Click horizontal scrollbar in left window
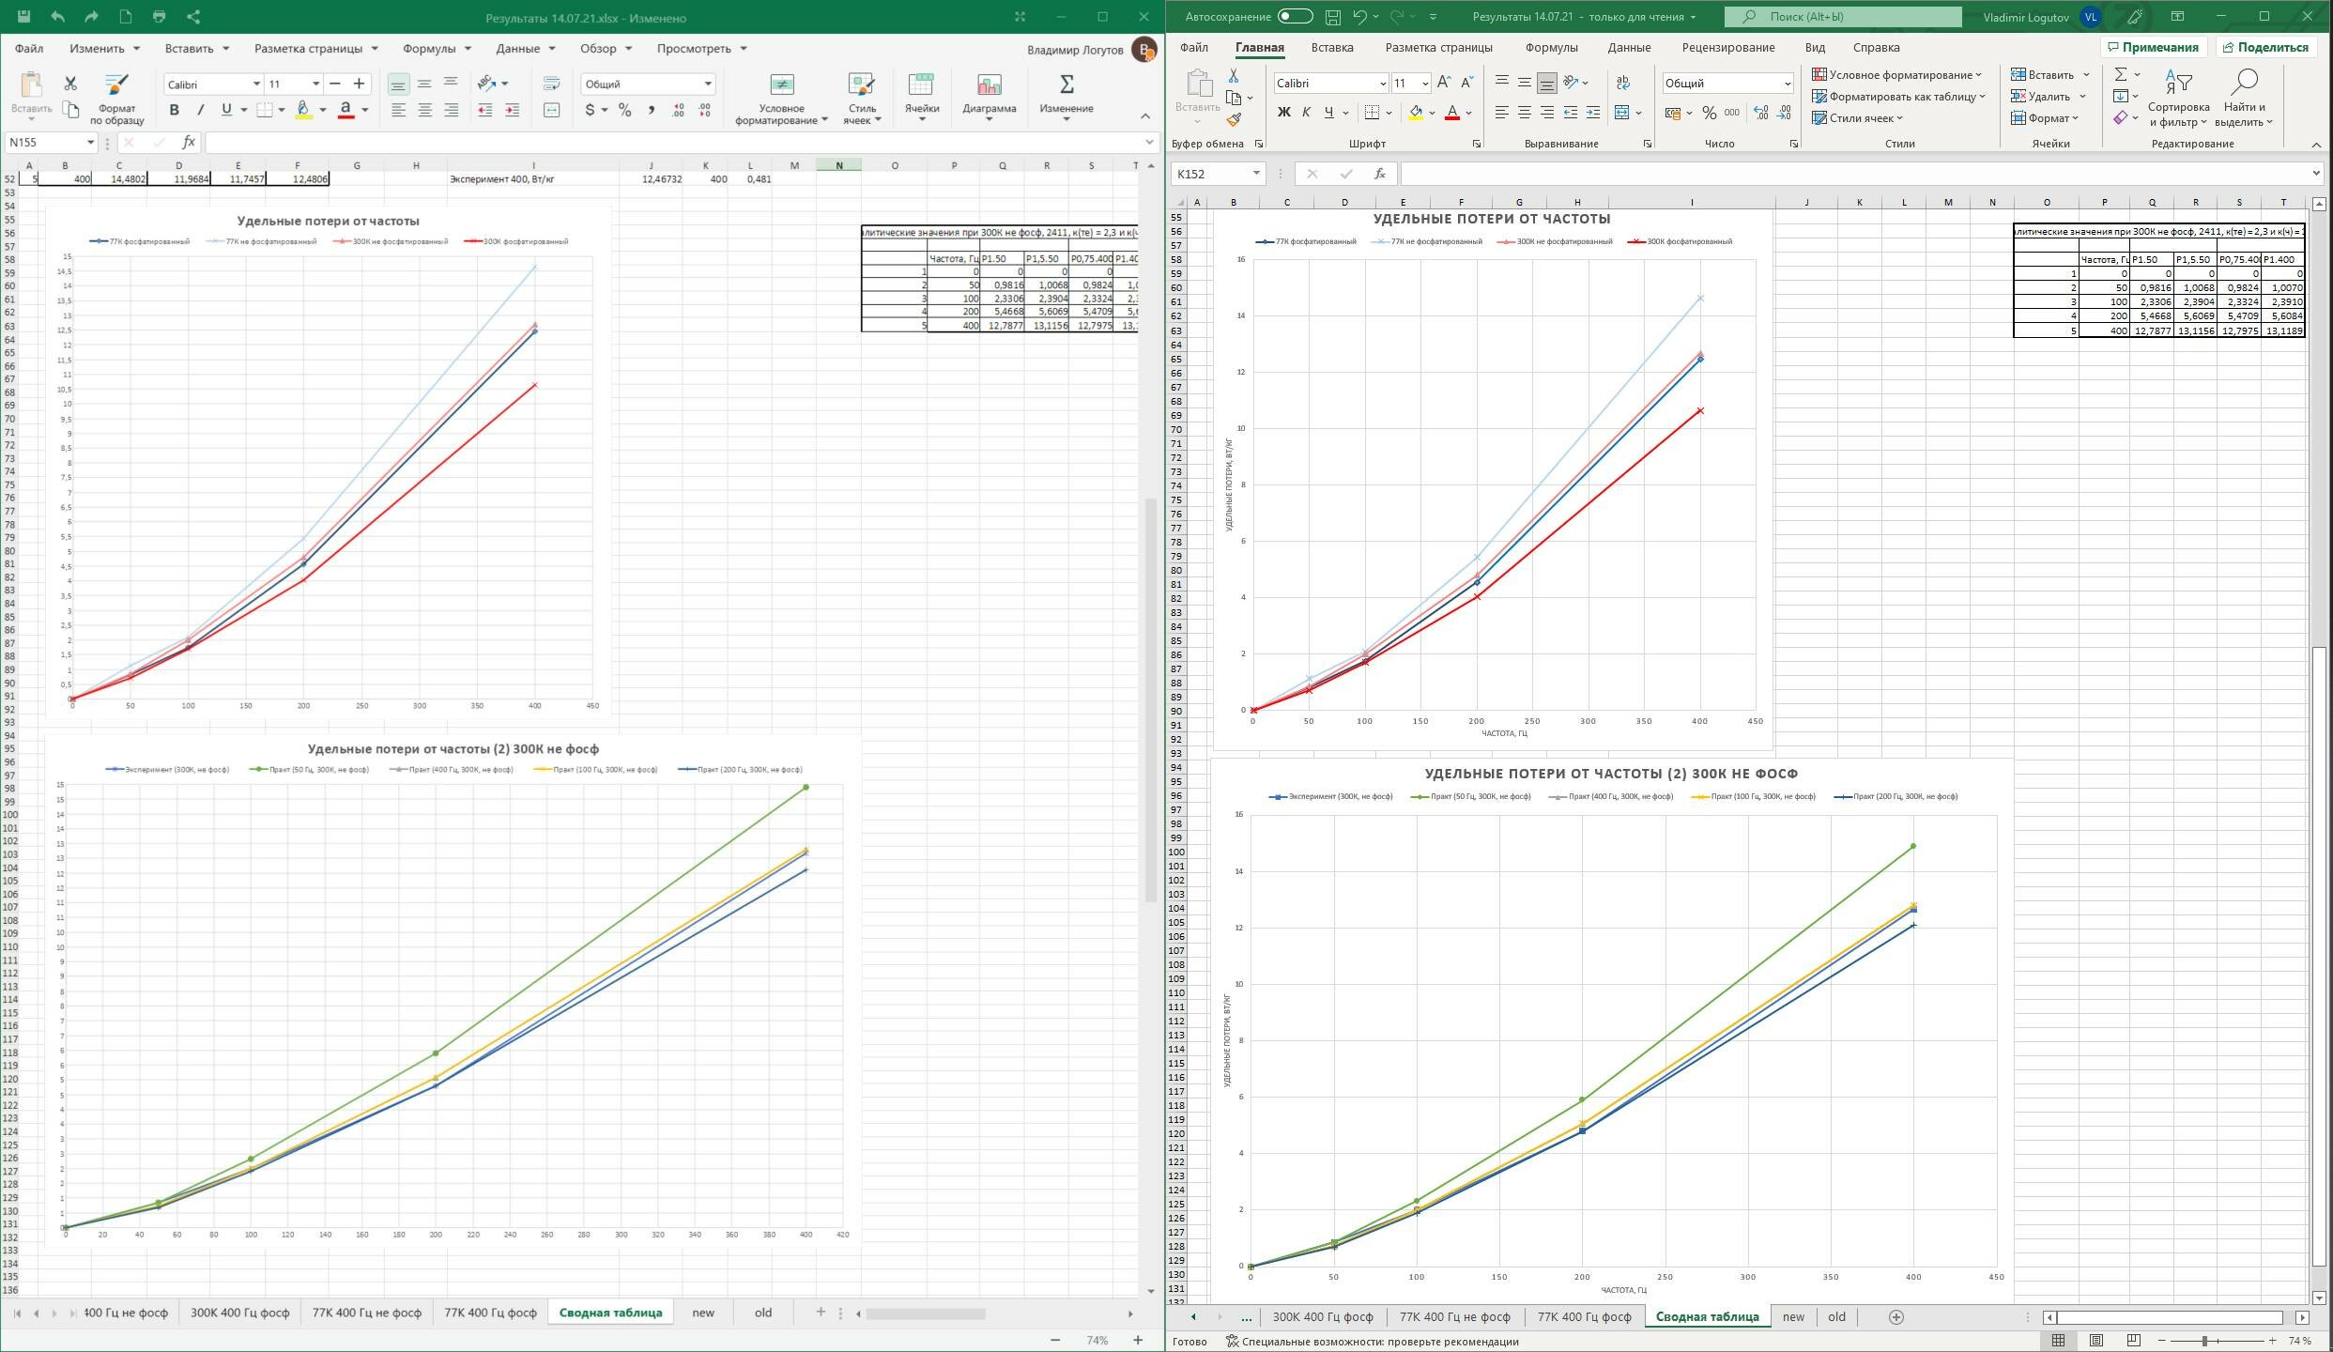The height and width of the screenshot is (1352, 2333). tap(925, 1314)
